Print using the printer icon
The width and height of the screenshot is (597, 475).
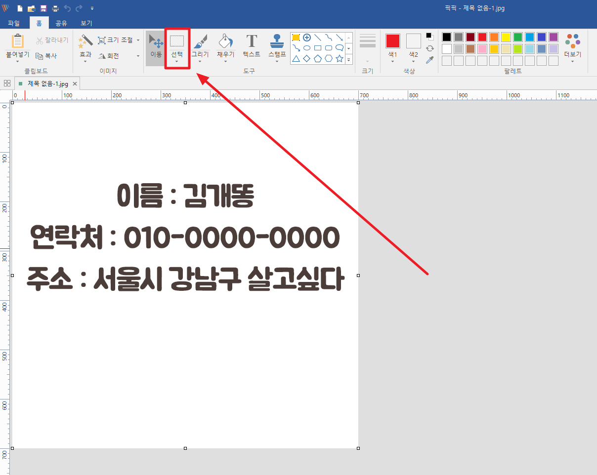55,8
